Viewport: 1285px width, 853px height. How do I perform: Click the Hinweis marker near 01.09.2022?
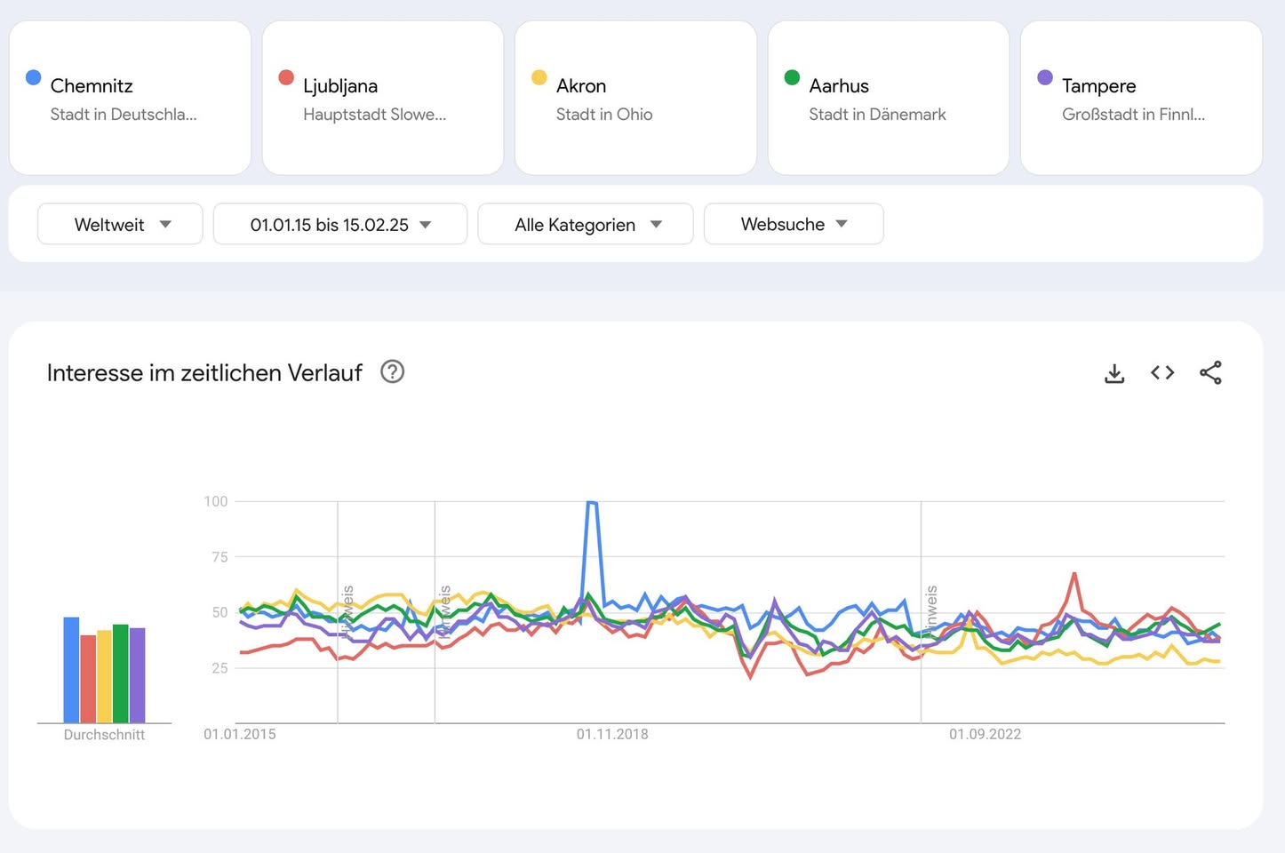pos(931,611)
